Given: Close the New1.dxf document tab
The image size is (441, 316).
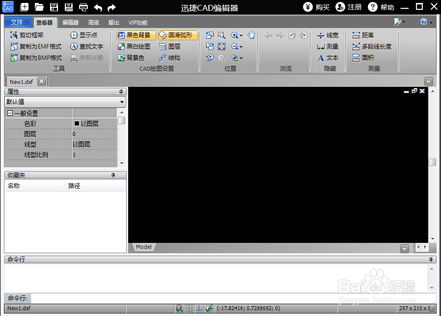Looking at the screenshot, I should [x=42, y=81].
